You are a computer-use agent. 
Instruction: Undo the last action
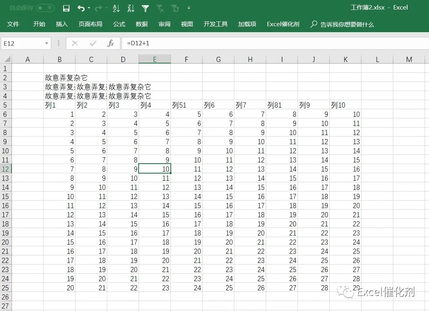pos(81,8)
